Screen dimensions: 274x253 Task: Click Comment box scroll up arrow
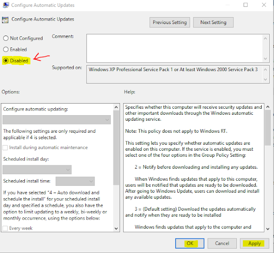pos(265,38)
